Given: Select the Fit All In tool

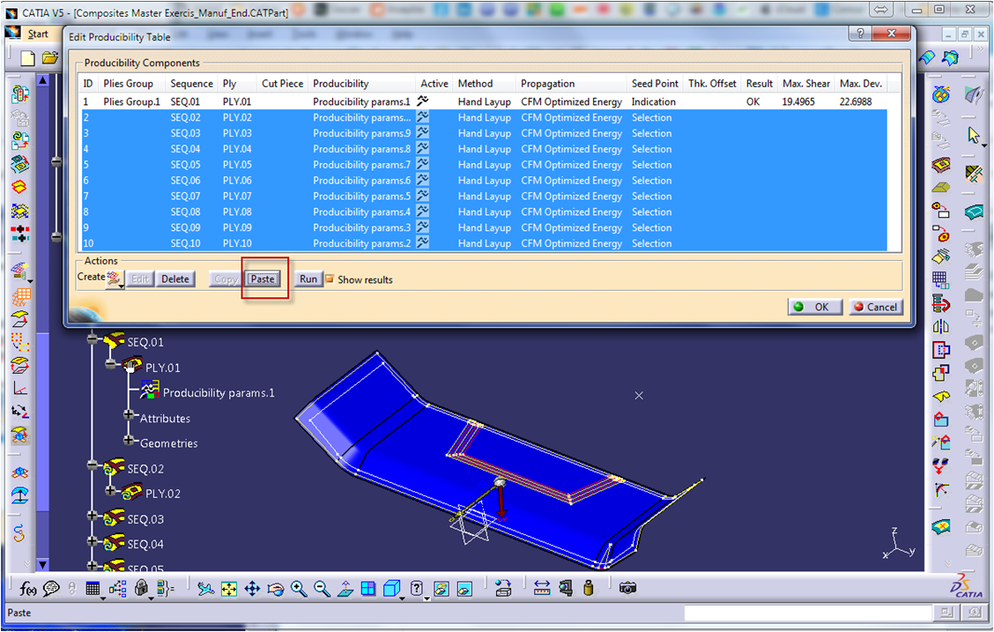Looking at the screenshot, I should pyautogui.click(x=229, y=589).
